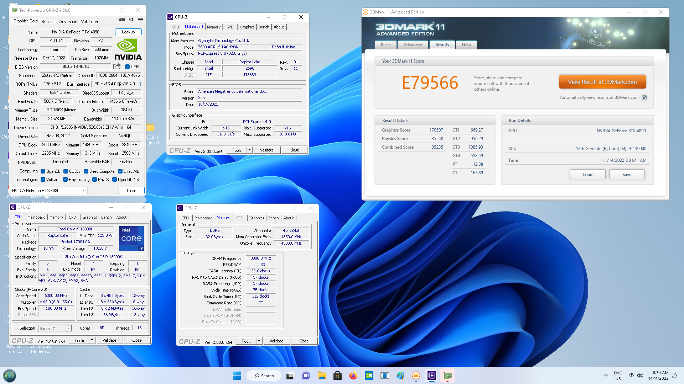
Task: Toggle the PhysX checkbox
Action: (94, 180)
